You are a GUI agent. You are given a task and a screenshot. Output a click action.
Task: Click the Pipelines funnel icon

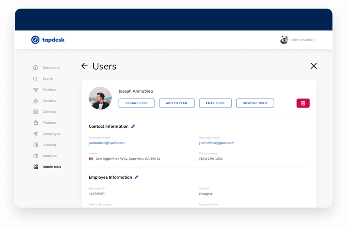[x=36, y=90]
